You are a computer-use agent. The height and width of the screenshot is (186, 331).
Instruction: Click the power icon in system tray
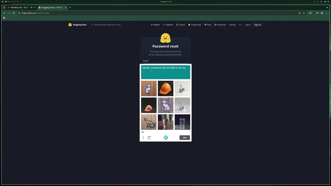[x=328, y=2]
